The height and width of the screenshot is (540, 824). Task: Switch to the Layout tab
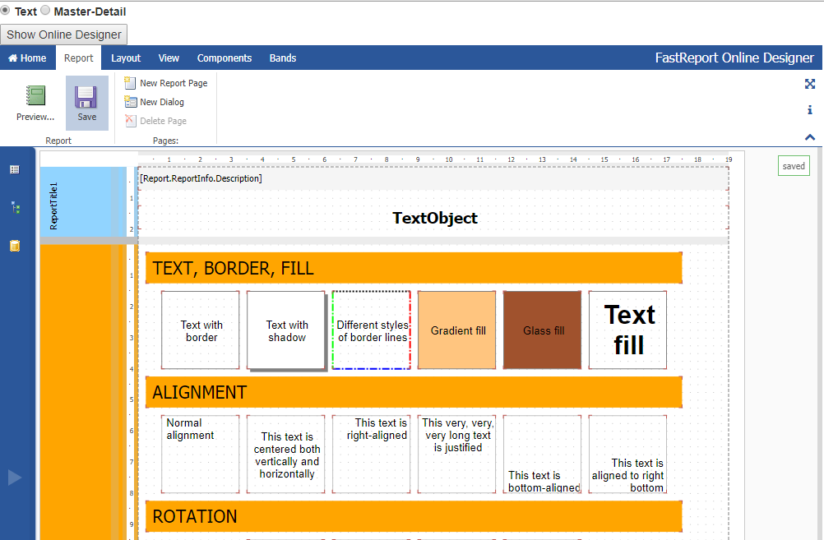(126, 58)
